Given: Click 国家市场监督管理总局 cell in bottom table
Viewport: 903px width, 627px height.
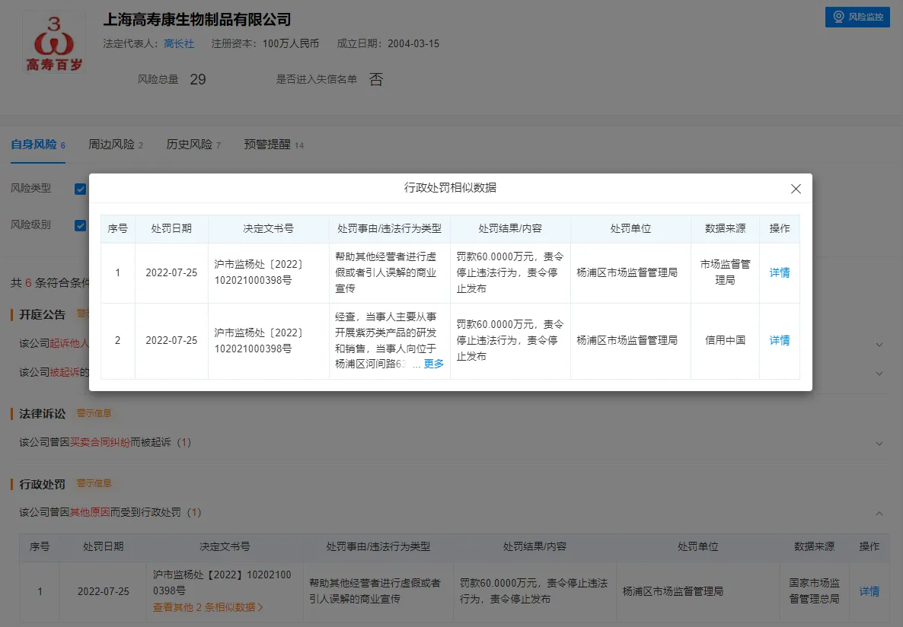Looking at the screenshot, I should click(815, 591).
